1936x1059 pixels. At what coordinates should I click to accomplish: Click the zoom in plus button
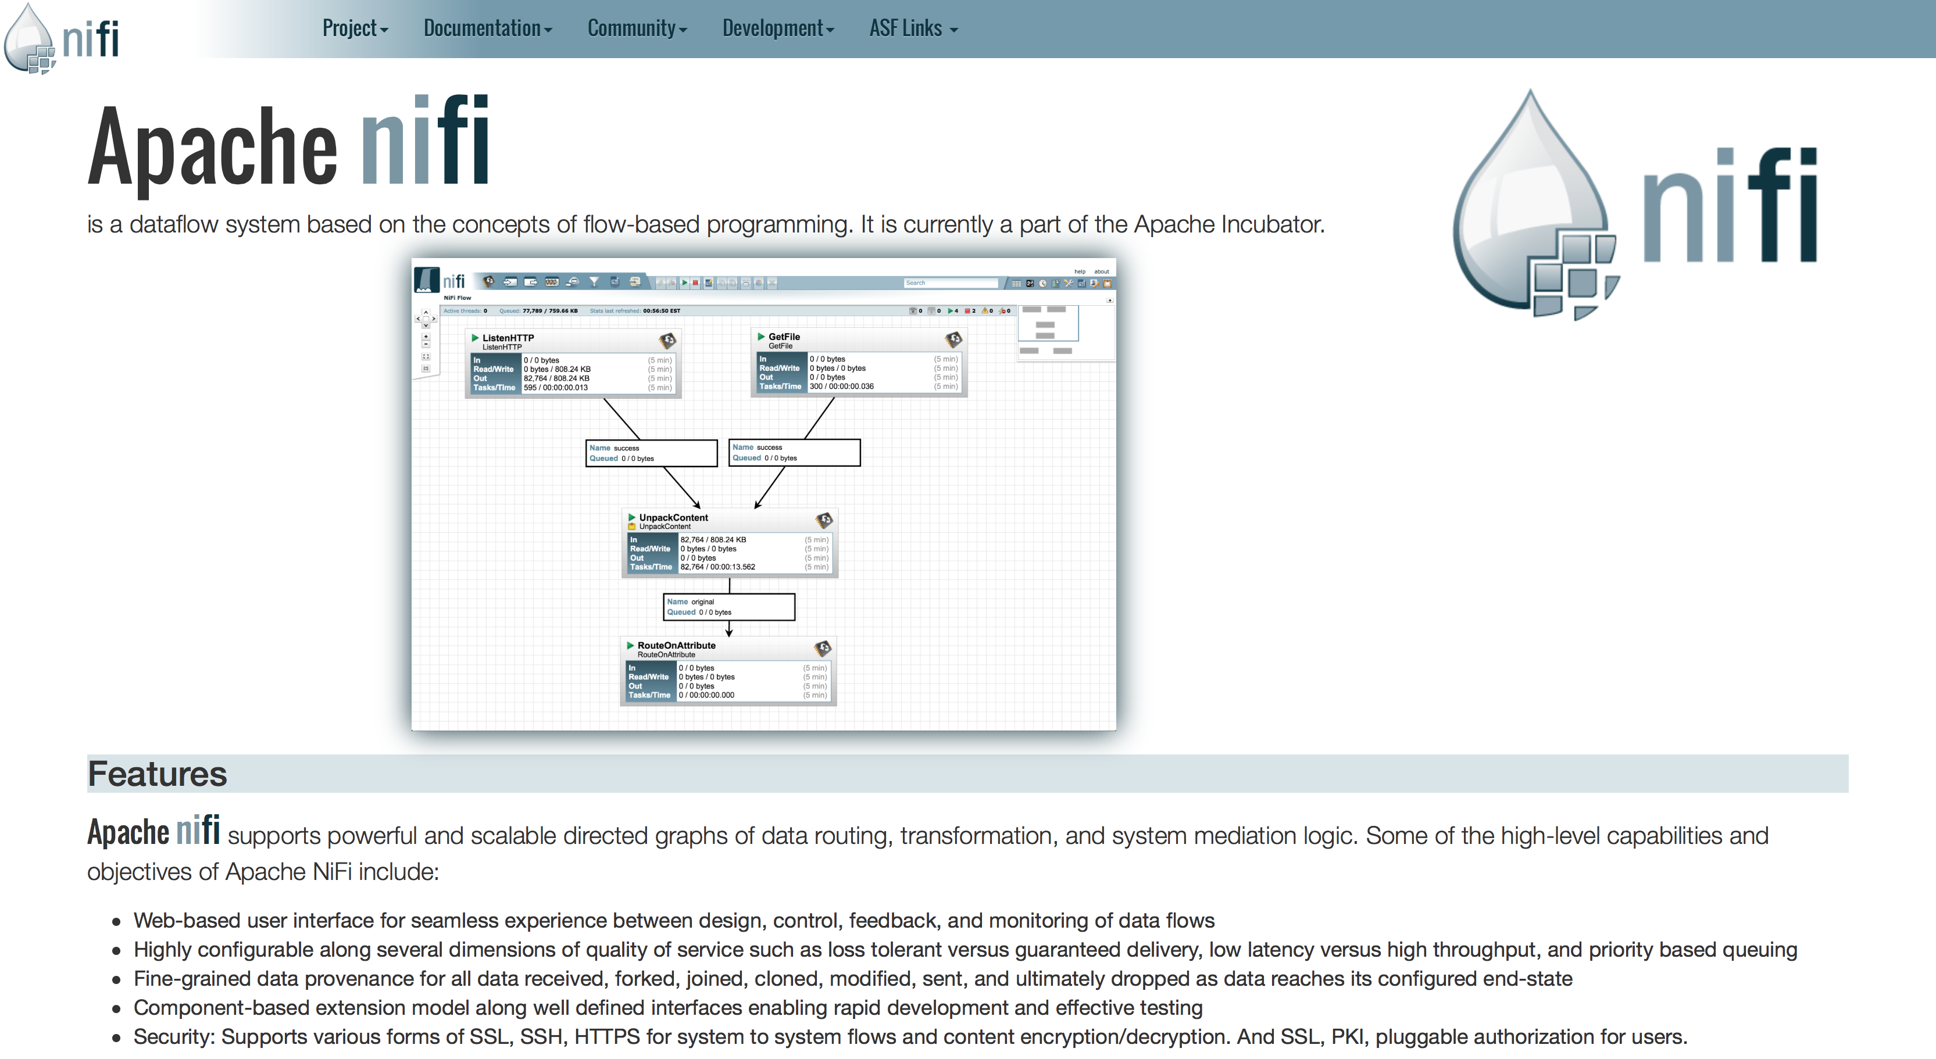426,338
